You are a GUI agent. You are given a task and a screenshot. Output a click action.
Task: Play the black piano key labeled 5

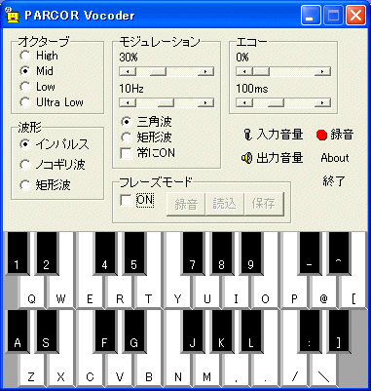[x=133, y=254]
